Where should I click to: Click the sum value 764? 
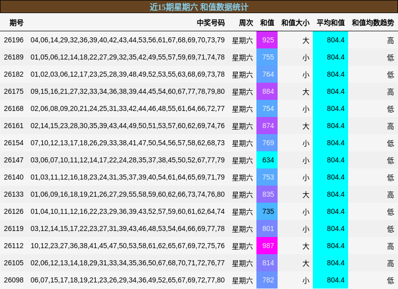267,75
